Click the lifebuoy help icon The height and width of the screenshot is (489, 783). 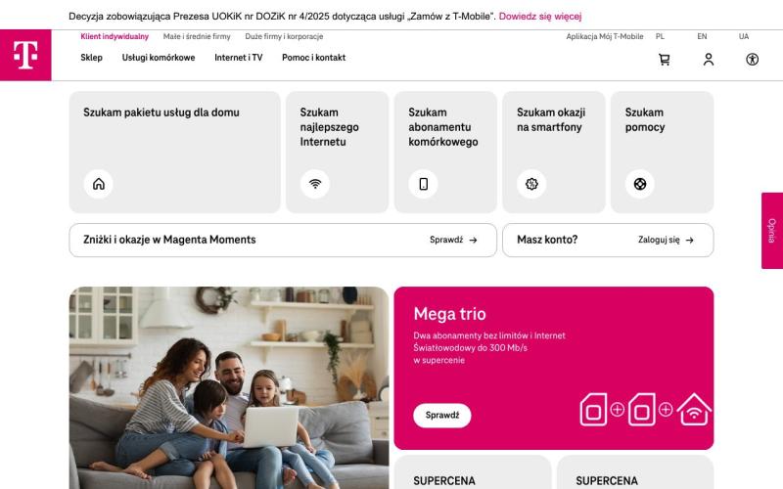pyautogui.click(x=640, y=184)
